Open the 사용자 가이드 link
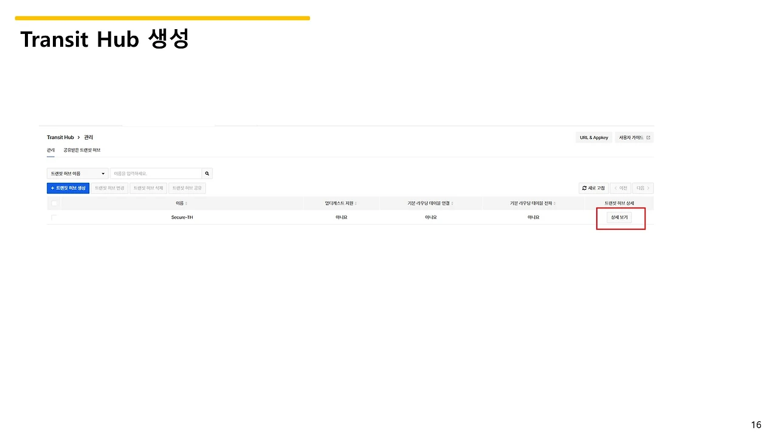Viewport: 778px width, 437px height. click(x=635, y=138)
